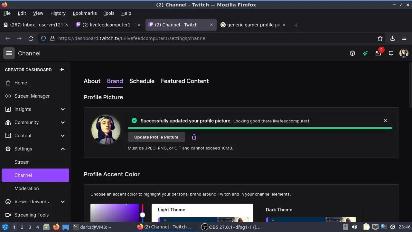Close the generic gamer profile pic tab
Image resolution: width=412 pixels, height=232 pixels.
pos(284,25)
